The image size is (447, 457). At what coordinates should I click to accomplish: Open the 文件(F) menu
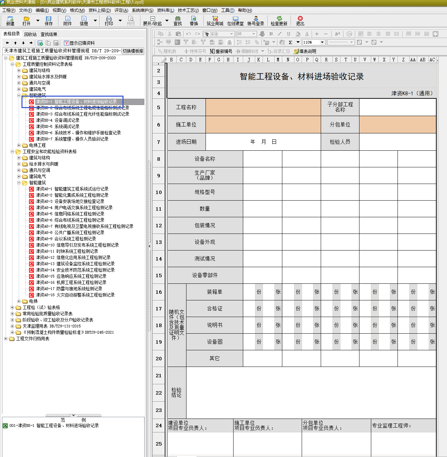(26, 10)
